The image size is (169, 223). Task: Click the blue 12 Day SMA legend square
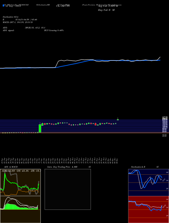[3, 5]
